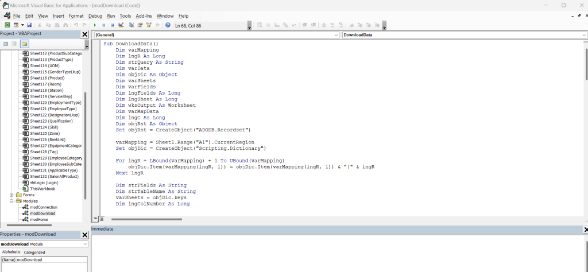Switch to the Categorized properties tab
Image resolution: width=588 pixels, height=272 pixels.
[34, 252]
